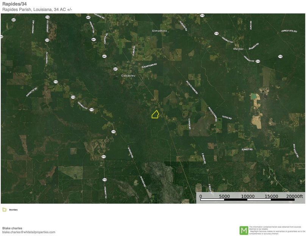Click the Highway 465 shield near Haven Rd
306x236 pixels.
point(88,17)
